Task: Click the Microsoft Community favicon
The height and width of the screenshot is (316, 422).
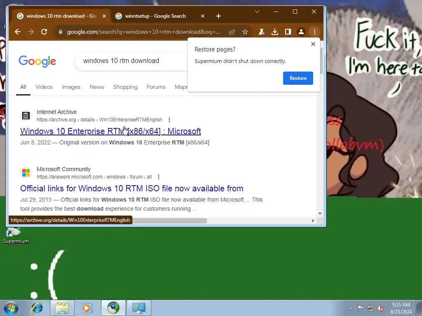Action: coord(26,173)
